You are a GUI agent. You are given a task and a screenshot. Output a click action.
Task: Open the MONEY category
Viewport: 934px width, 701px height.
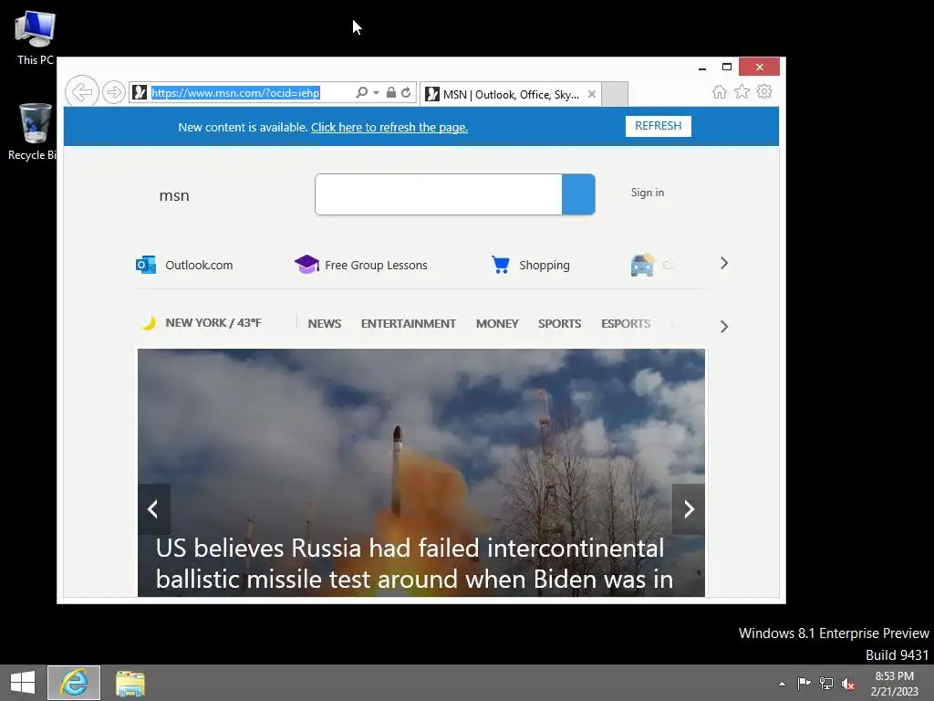pos(497,324)
